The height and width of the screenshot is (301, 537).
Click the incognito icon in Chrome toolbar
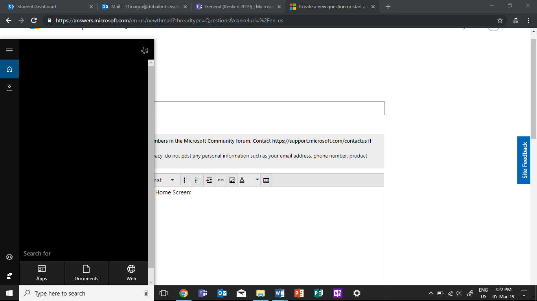[516, 20]
